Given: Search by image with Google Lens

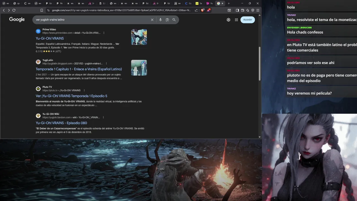Looking at the screenshot, I should [x=167, y=20].
